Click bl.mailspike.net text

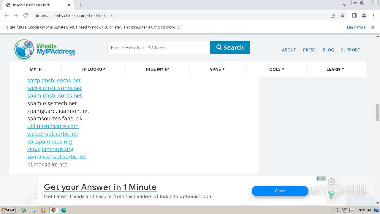click(47, 165)
